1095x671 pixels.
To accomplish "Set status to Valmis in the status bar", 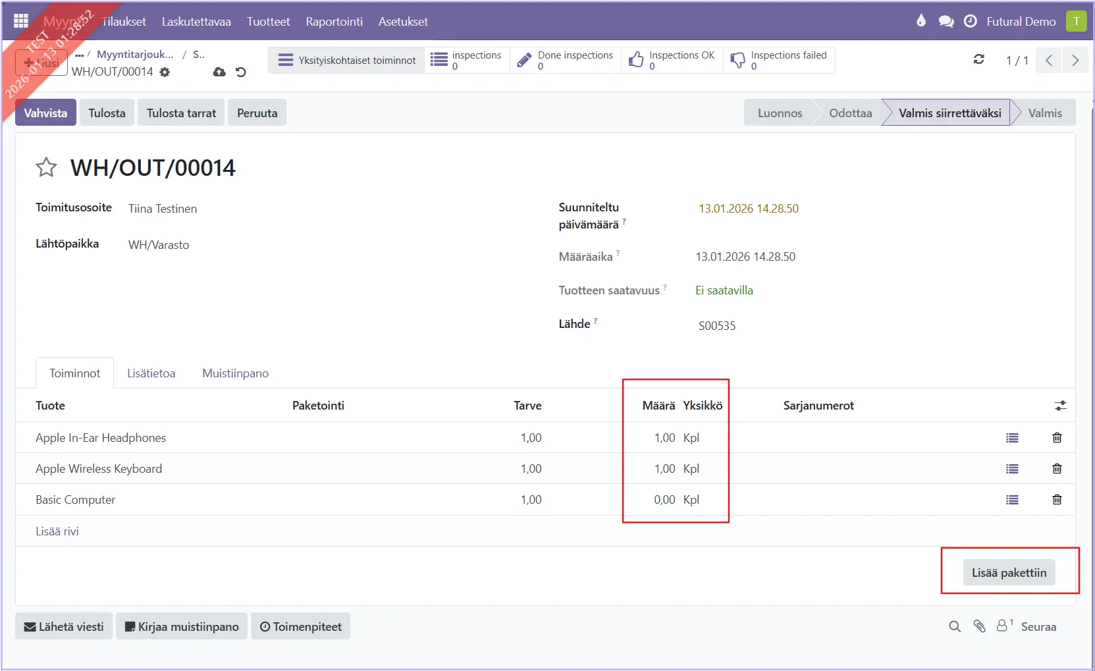I will pyautogui.click(x=1044, y=113).
